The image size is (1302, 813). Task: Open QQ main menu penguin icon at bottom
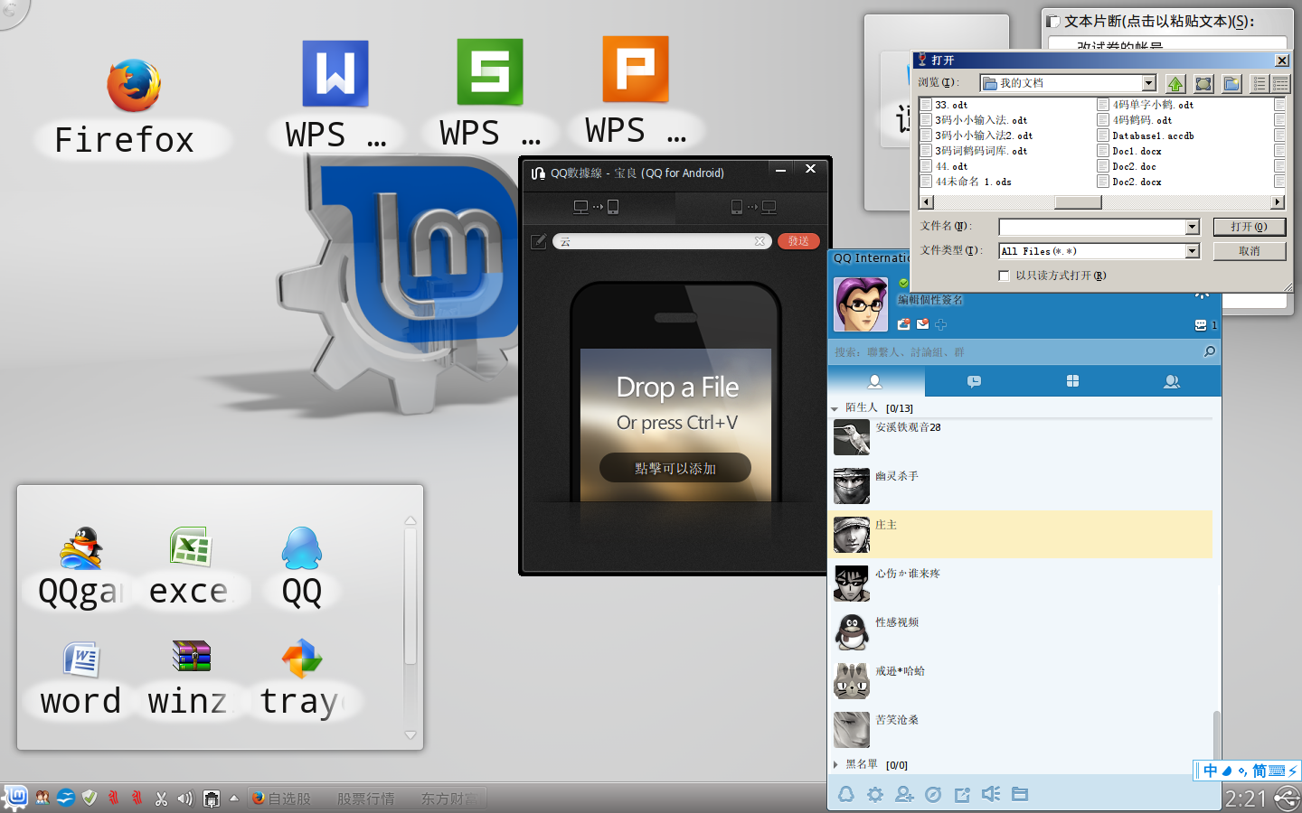tap(846, 794)
